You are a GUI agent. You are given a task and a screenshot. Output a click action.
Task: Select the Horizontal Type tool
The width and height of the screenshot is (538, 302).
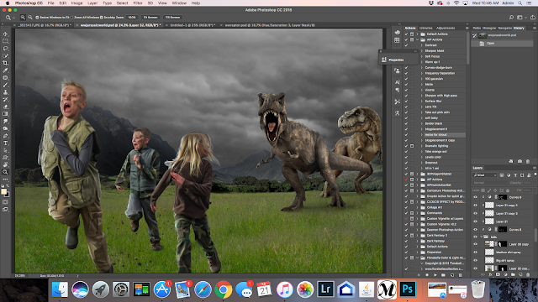click(6, 143)
